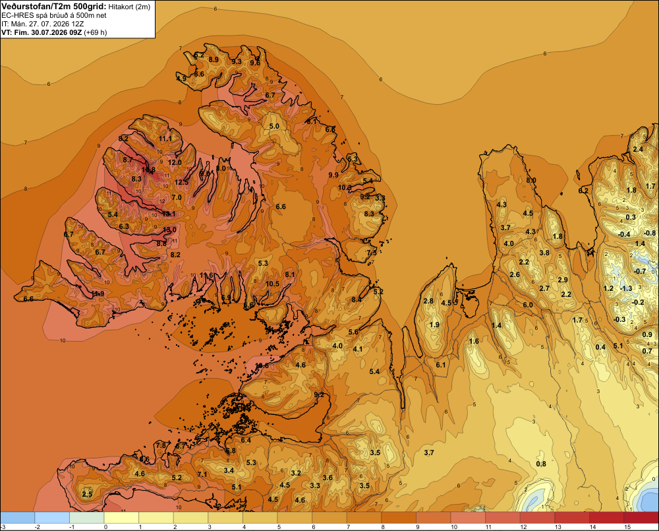Click the 2.8 temperature value on the map
This screenshot has width=659, height=531.
[428, 301]
